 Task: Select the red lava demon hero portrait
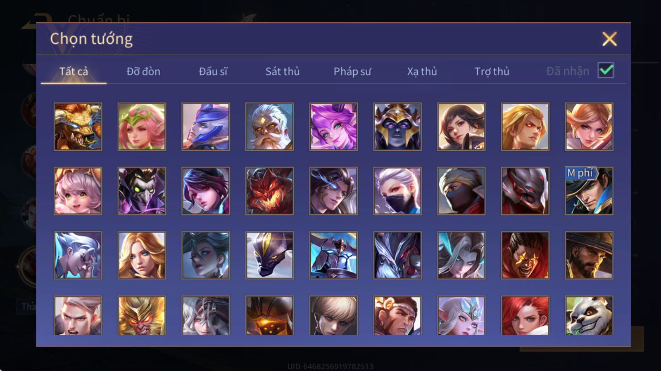click(x=269, y=191)
